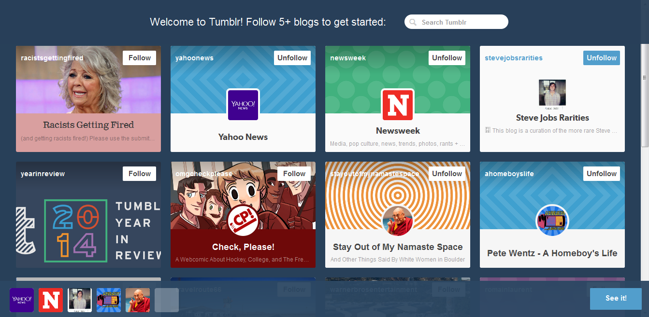649x317 pixels.
Task: Unfollow the stayoutofmynamastespace blog
Action: 447,174
